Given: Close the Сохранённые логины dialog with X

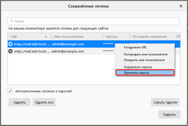Looking at the screenshot, I should [181, 6].
